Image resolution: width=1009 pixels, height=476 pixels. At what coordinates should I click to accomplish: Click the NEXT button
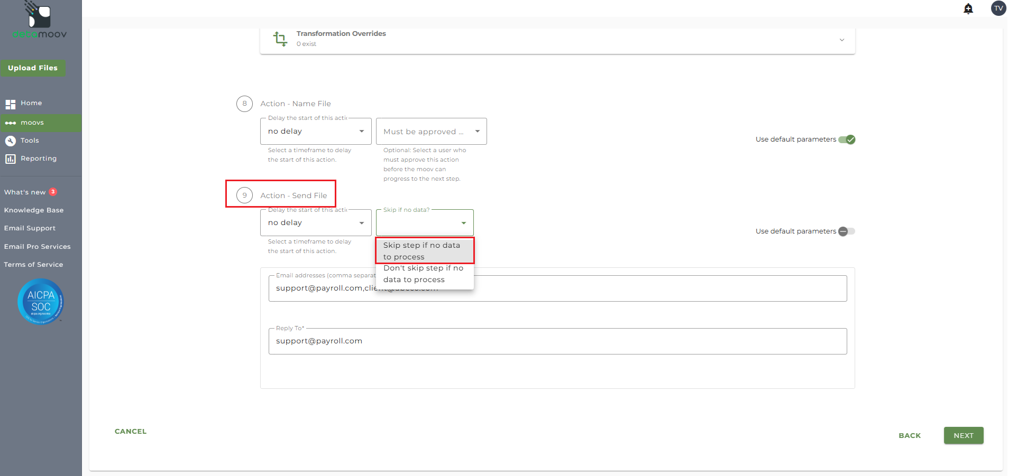(x=963, y=435)
